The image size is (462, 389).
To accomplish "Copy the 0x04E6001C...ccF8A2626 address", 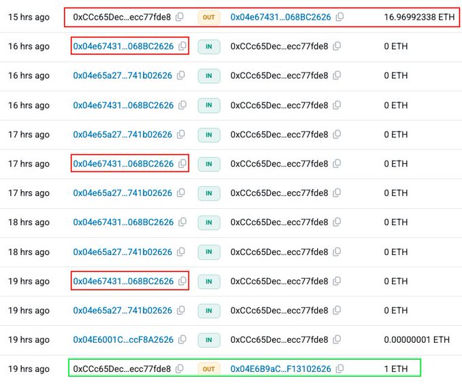I will coord(182,339).
